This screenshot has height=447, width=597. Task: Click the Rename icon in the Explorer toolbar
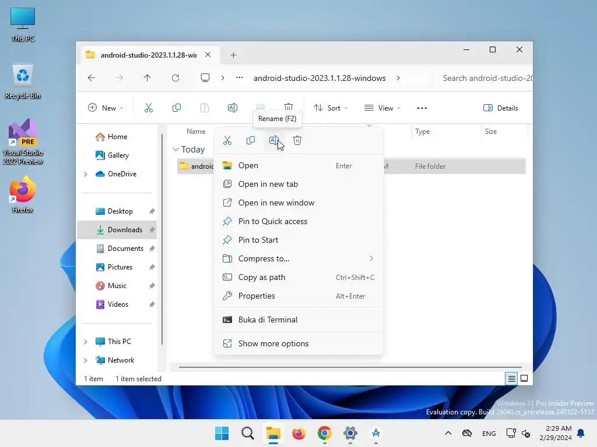coord(232,108)
